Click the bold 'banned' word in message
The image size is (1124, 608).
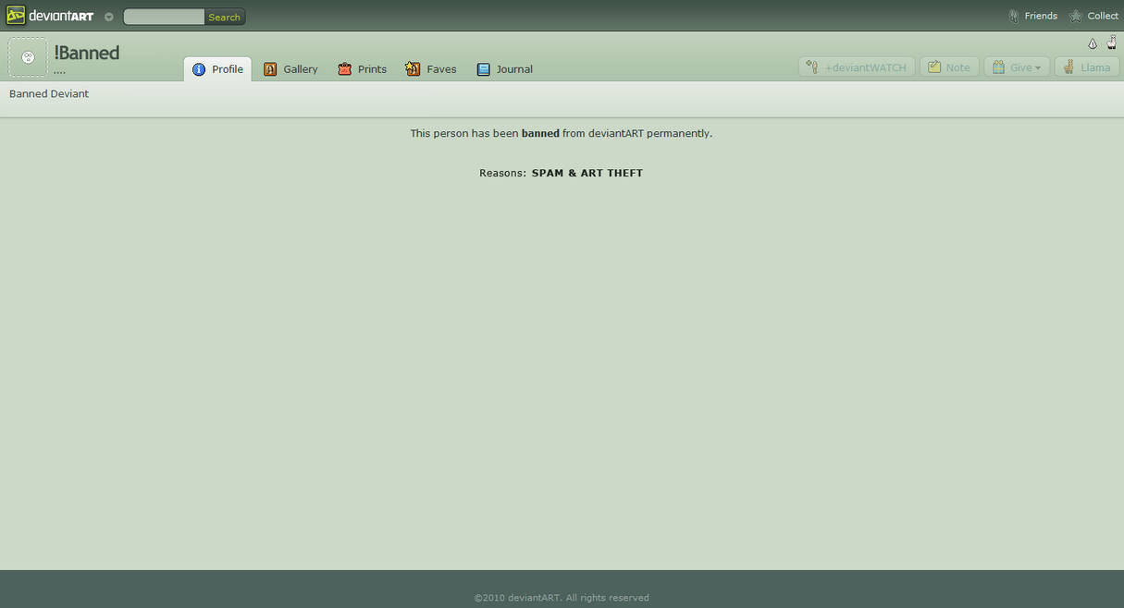pyautogui.click(x=540, y=133)
